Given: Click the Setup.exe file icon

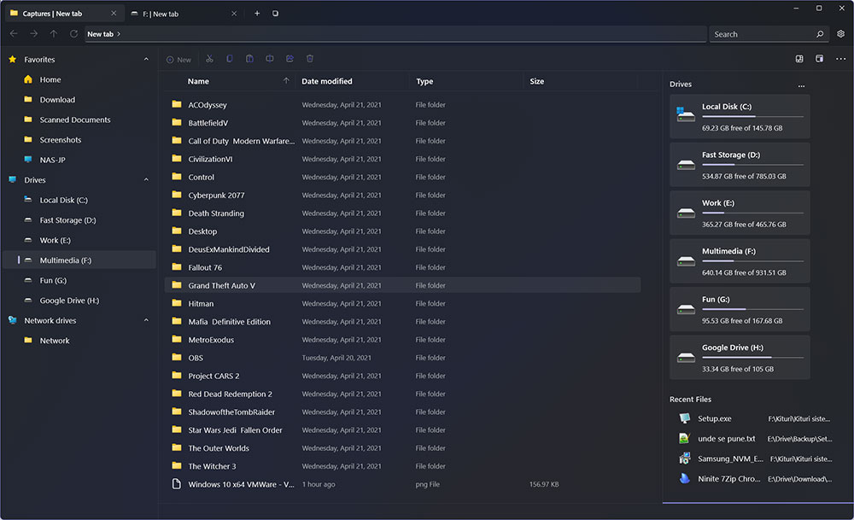Looking at the screenshot, I should [x=685, y=418].
